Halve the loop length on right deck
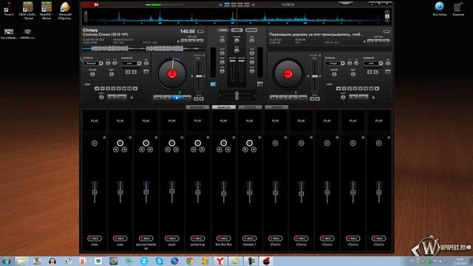473x266 pixels. (338, 89)
